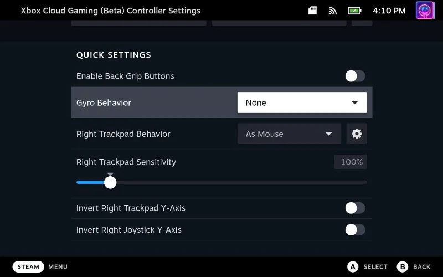Click the Gyro Behavior dropdown arrow
443x277 pixels.
355,102
